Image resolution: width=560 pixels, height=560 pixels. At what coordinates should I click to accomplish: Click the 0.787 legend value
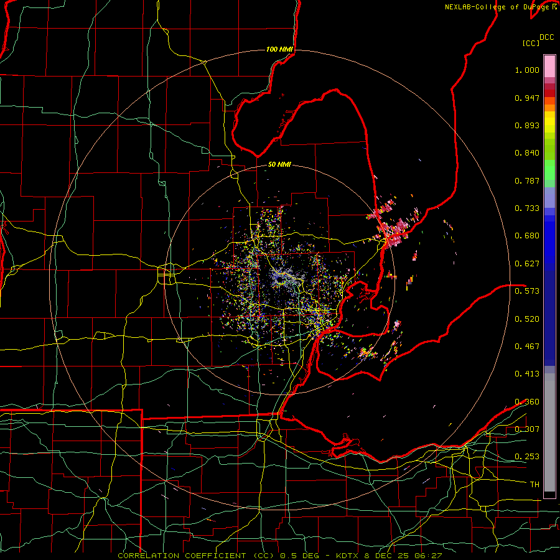click(527, 180)
